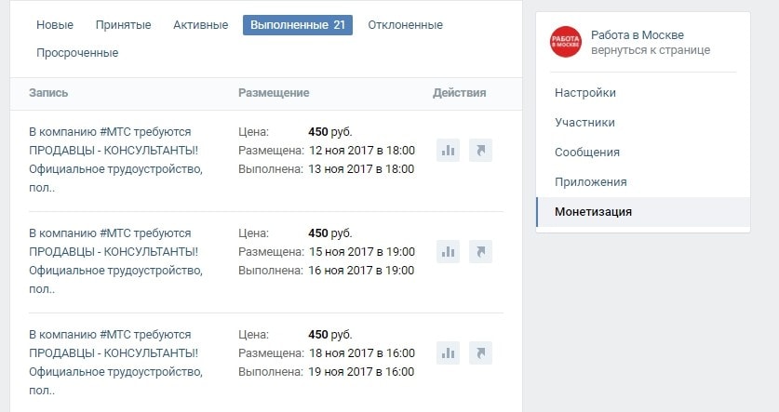
Task: Open Сообщения in the sidebar
Action: pos(587,153)
